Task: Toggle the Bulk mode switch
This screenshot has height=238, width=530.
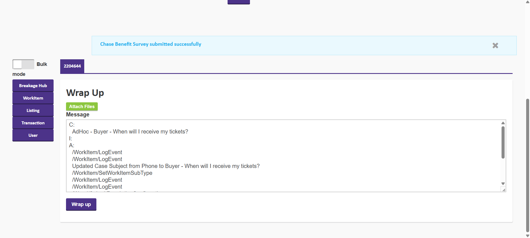Action: [23, 64]
